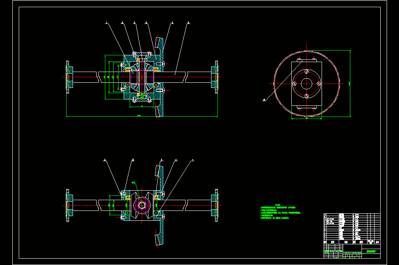Select the green drawing title in title block
The image size is (399, 265).
pyautogui.click(x=371, y=251)
